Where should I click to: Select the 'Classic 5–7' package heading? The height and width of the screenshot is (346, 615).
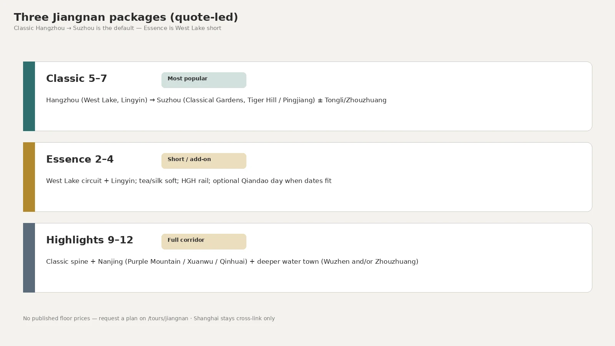[x=76, y=78]
